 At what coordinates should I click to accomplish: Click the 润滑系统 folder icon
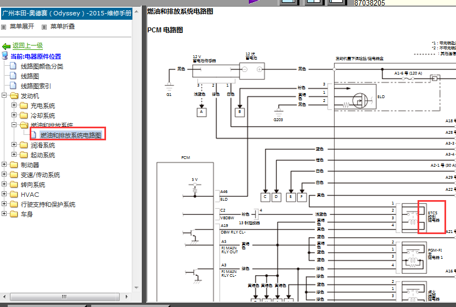24,145
